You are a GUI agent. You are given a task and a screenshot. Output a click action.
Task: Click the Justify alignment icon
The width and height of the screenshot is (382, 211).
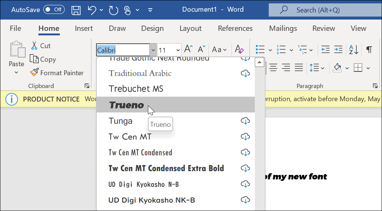299,67
